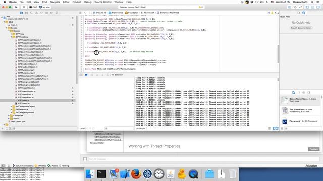The width and height of the screenshot is (323, 181).
Task: Open the Media library tab
Action: tap(309, 93)
